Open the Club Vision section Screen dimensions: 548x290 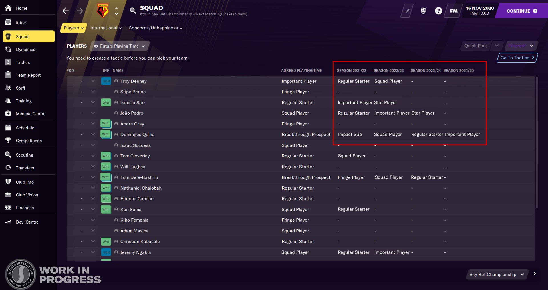click(x=27, y=195)
